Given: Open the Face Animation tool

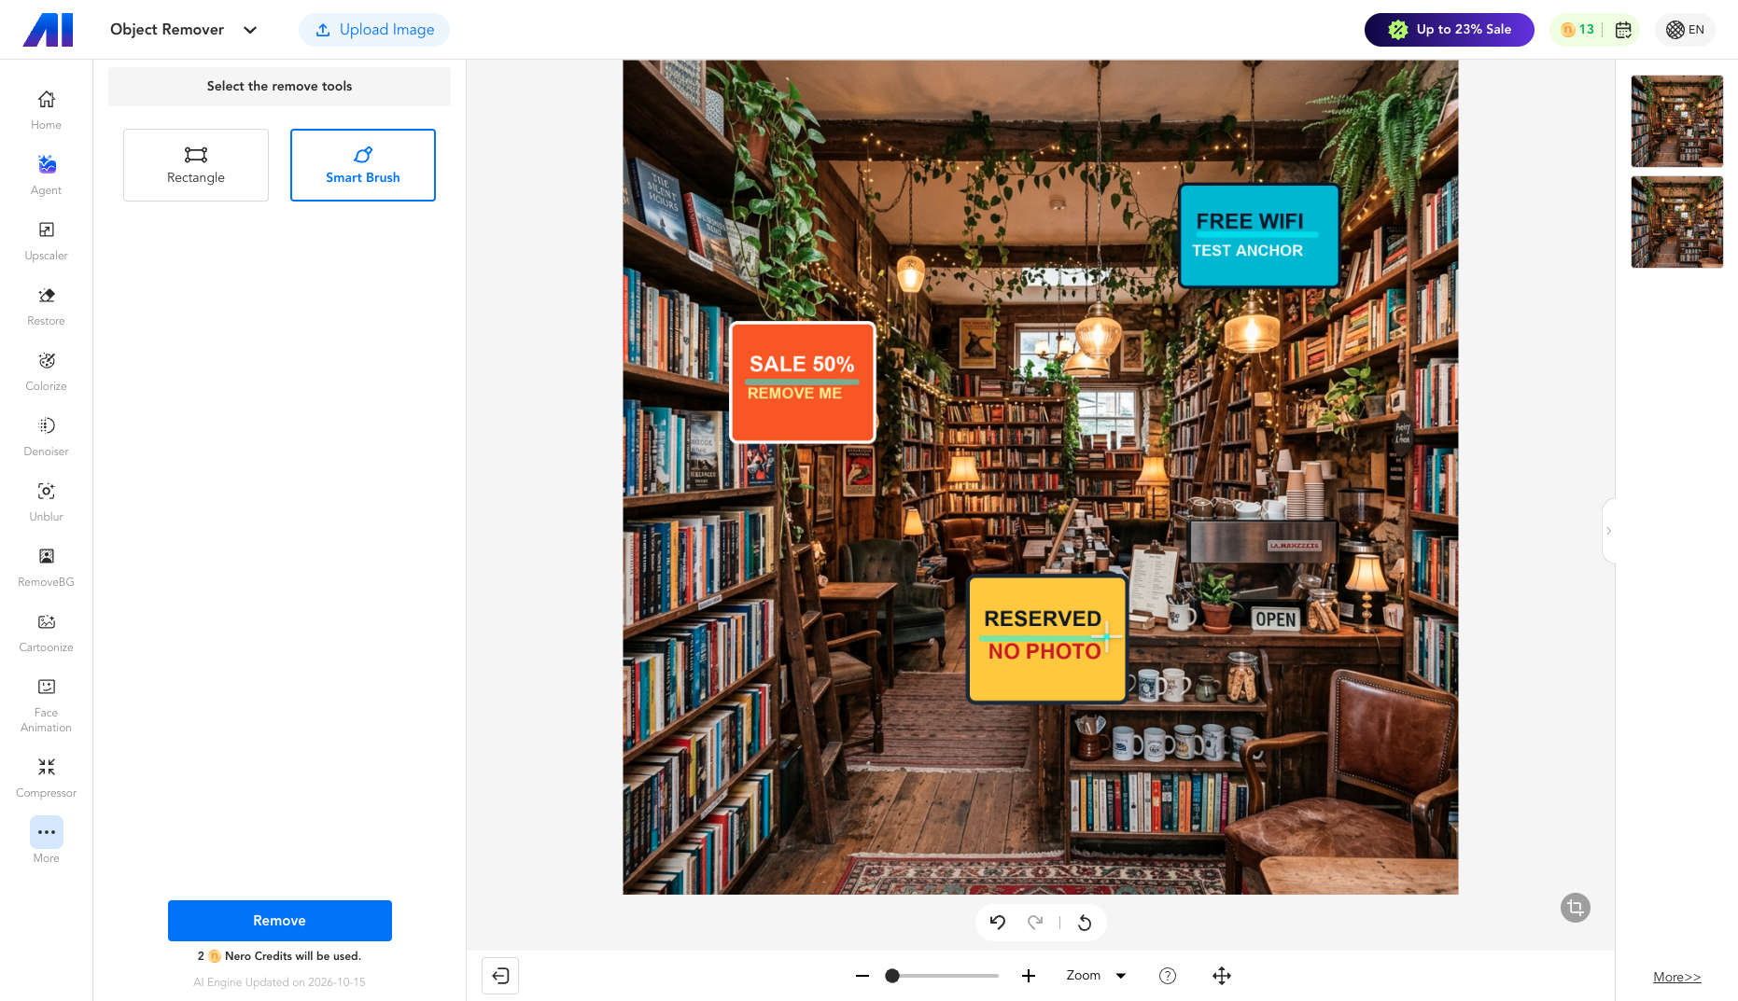Looking at the screenshot, I should (x=46, y=705).
